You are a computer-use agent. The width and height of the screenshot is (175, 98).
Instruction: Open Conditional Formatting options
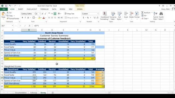coord(104,16)
